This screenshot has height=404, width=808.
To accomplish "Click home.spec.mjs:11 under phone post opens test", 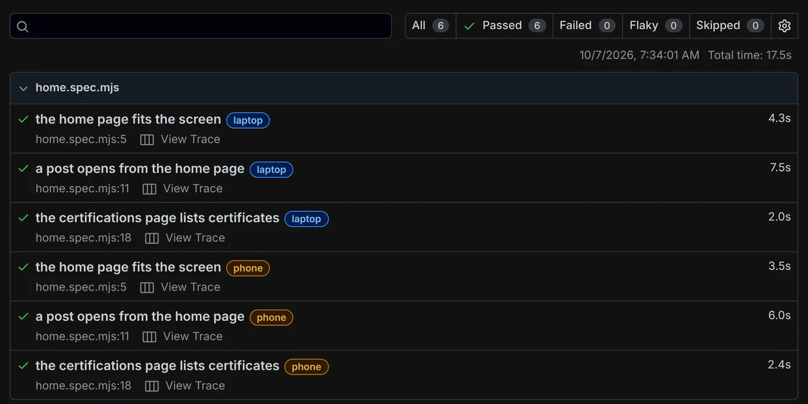I will tap(83, 336).
